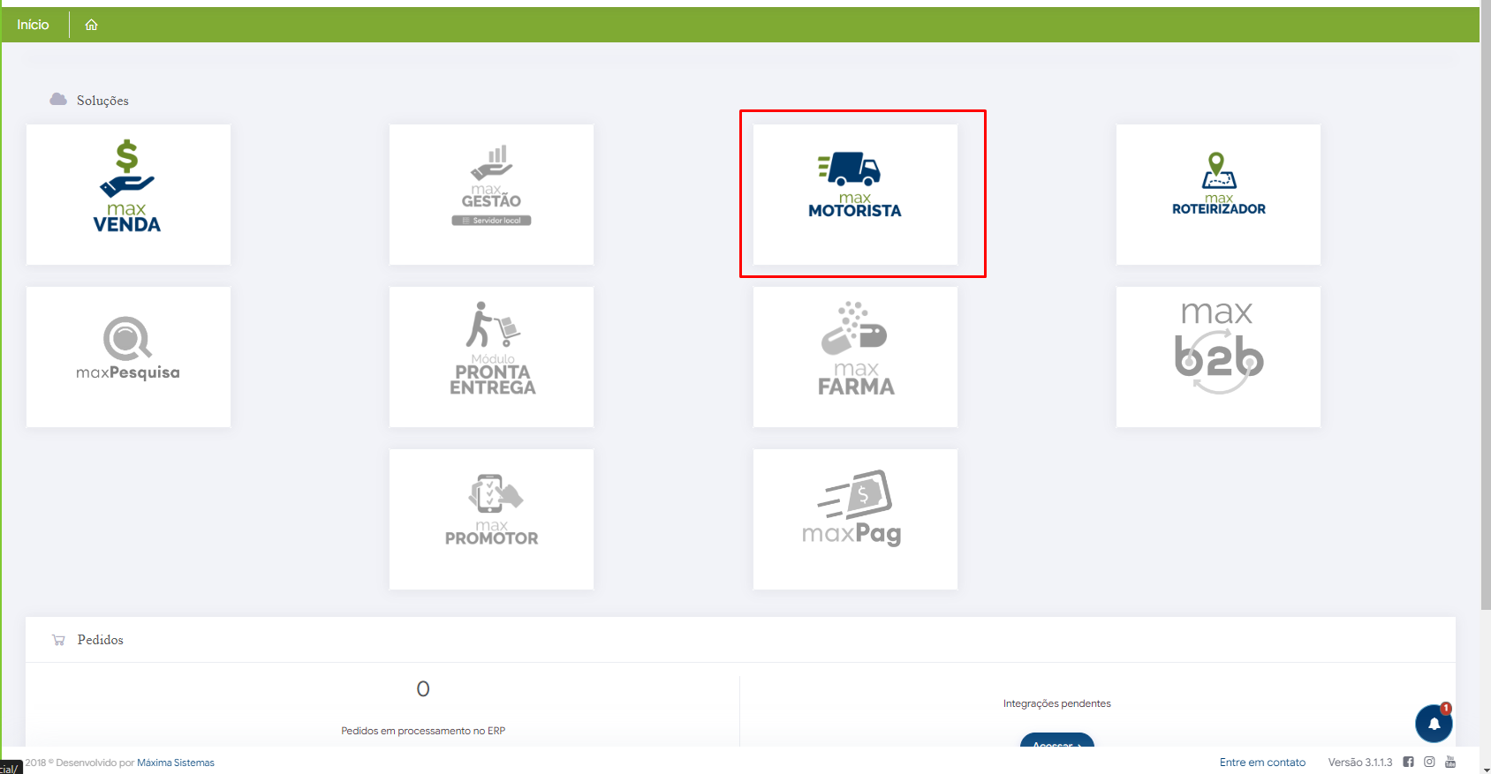Open the maxPesquisa magnifier tile
Screen dimensions: 1491x774
point(128,357)
